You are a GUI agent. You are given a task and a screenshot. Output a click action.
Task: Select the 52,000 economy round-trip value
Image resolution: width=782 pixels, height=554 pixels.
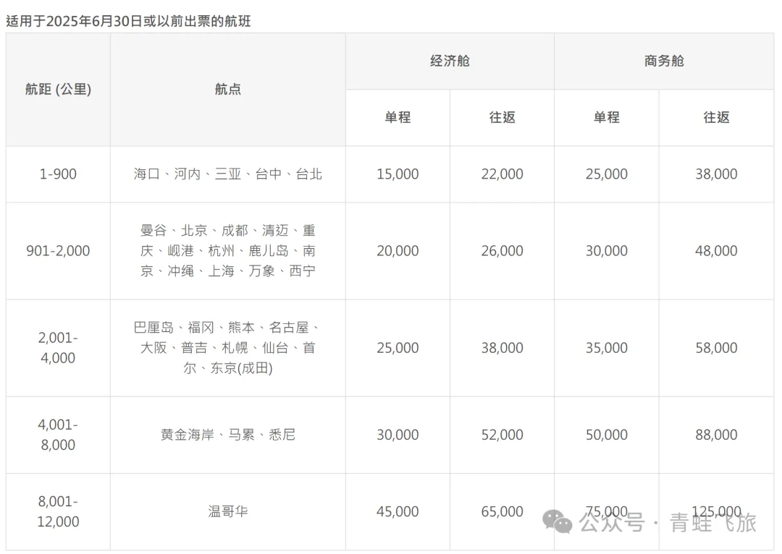[502, 435]
